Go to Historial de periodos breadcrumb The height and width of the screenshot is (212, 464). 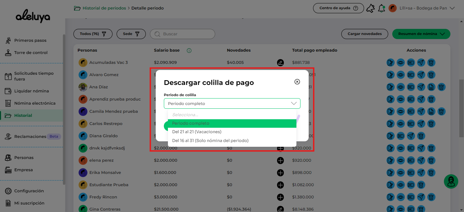click(104, 8)
